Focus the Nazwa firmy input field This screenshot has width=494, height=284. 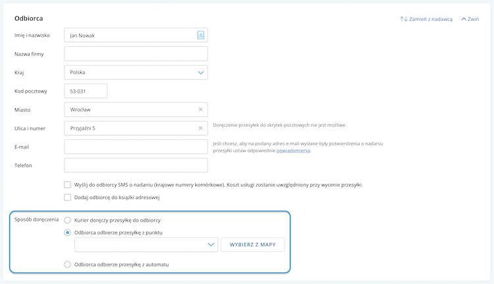pyautogui.click(x=136, y=54)
